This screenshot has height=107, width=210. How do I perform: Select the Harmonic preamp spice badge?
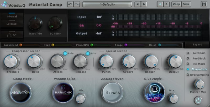click(x=63, y=93)
